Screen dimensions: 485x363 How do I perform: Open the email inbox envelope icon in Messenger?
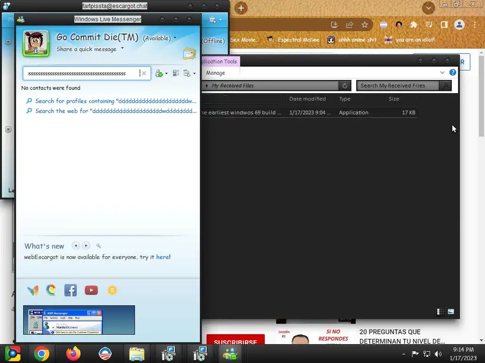point(189,54)
